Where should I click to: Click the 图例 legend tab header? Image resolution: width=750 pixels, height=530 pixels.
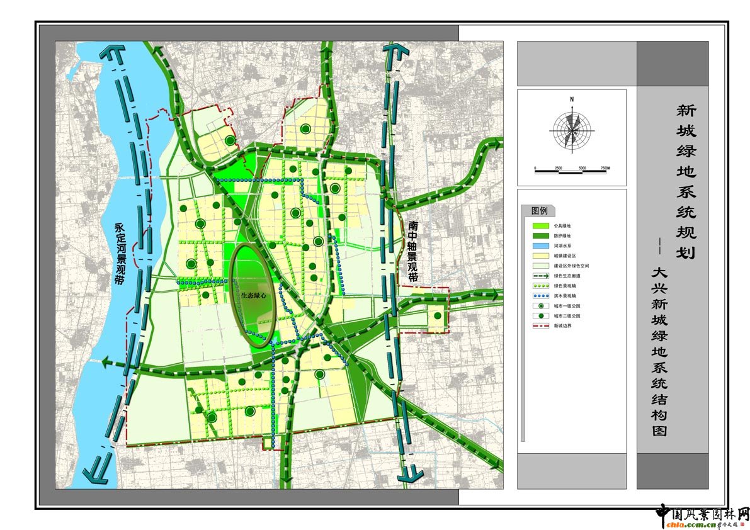pyautogui.click(x=540, y=210)
